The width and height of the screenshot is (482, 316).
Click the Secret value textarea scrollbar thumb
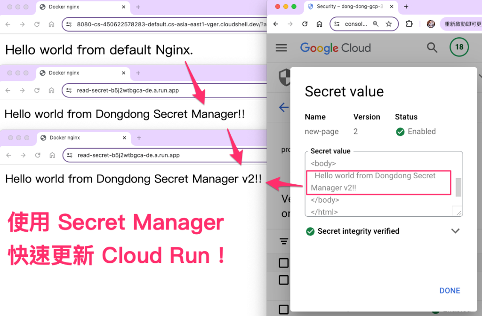point(458,187)
